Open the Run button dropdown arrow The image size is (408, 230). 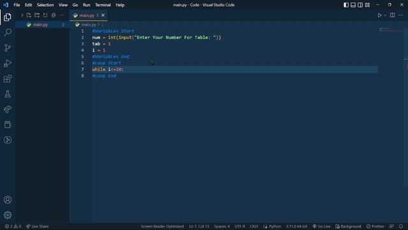pos(385,15)
